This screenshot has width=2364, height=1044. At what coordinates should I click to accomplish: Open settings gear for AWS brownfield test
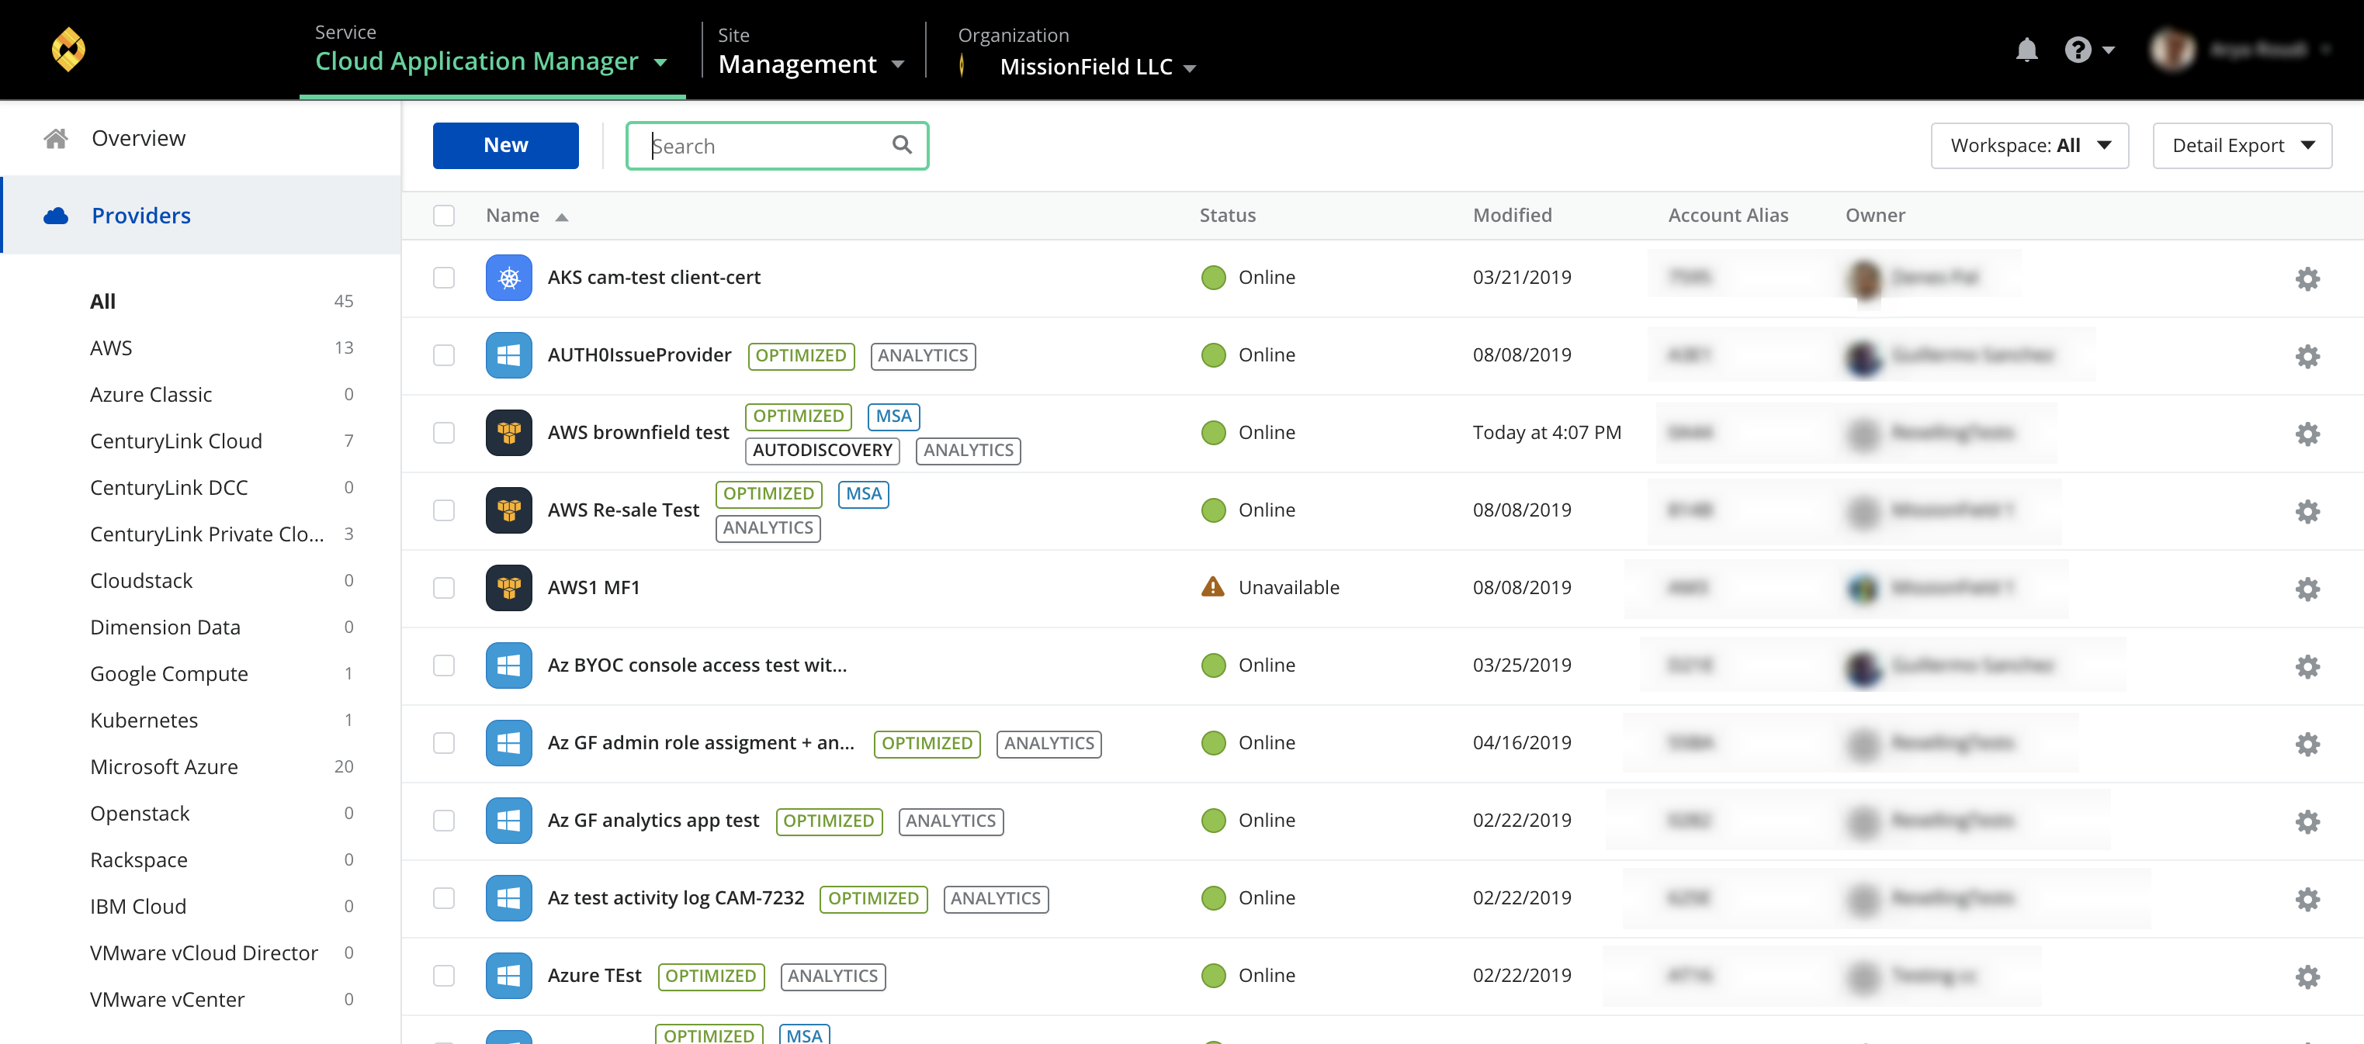(x=2307, y=433)
